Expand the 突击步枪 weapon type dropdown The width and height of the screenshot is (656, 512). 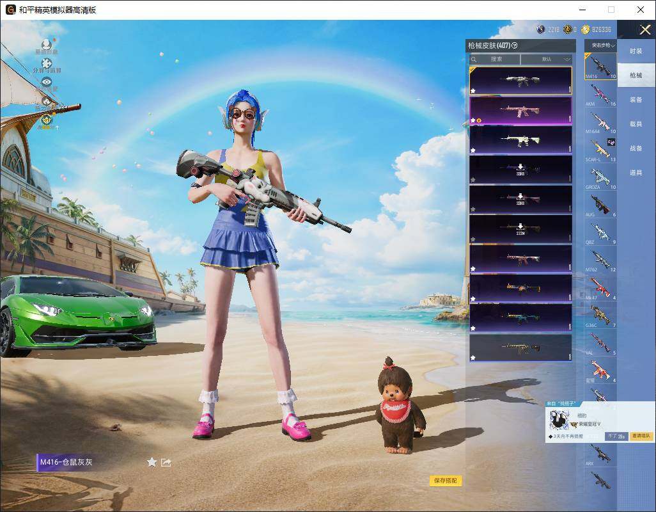tap(602, 45)
